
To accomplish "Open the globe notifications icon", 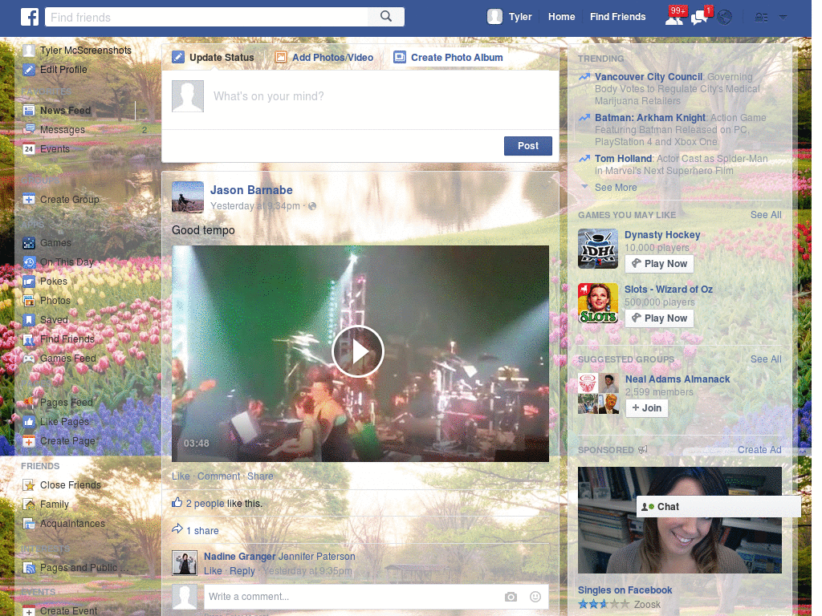I will click(x=725, y=18).
